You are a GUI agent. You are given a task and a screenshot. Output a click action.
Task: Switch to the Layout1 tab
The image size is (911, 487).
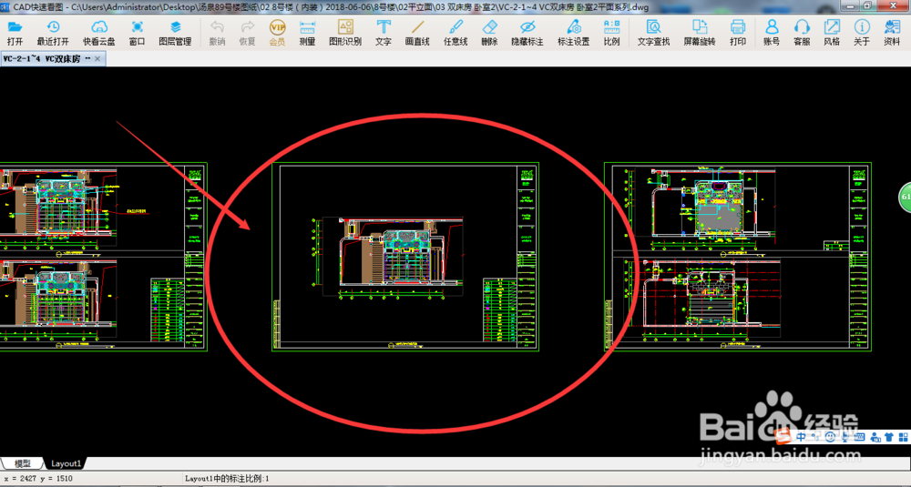tap(66, 463)
